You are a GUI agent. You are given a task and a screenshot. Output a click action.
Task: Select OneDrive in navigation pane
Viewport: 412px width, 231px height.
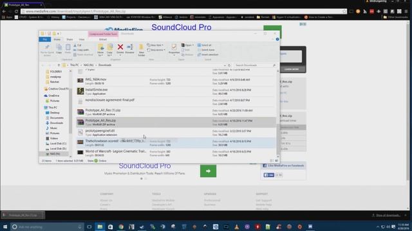[x=53, y=96]
